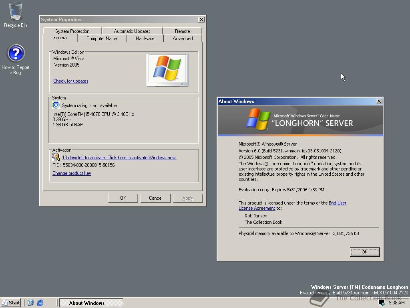Click The Collection Book organization text
Screen dimensions: 410x308
[263, 222]
